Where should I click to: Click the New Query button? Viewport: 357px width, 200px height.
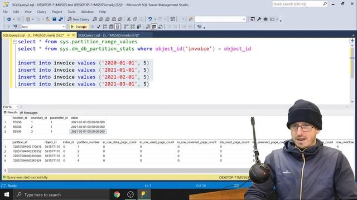[79, 19]
